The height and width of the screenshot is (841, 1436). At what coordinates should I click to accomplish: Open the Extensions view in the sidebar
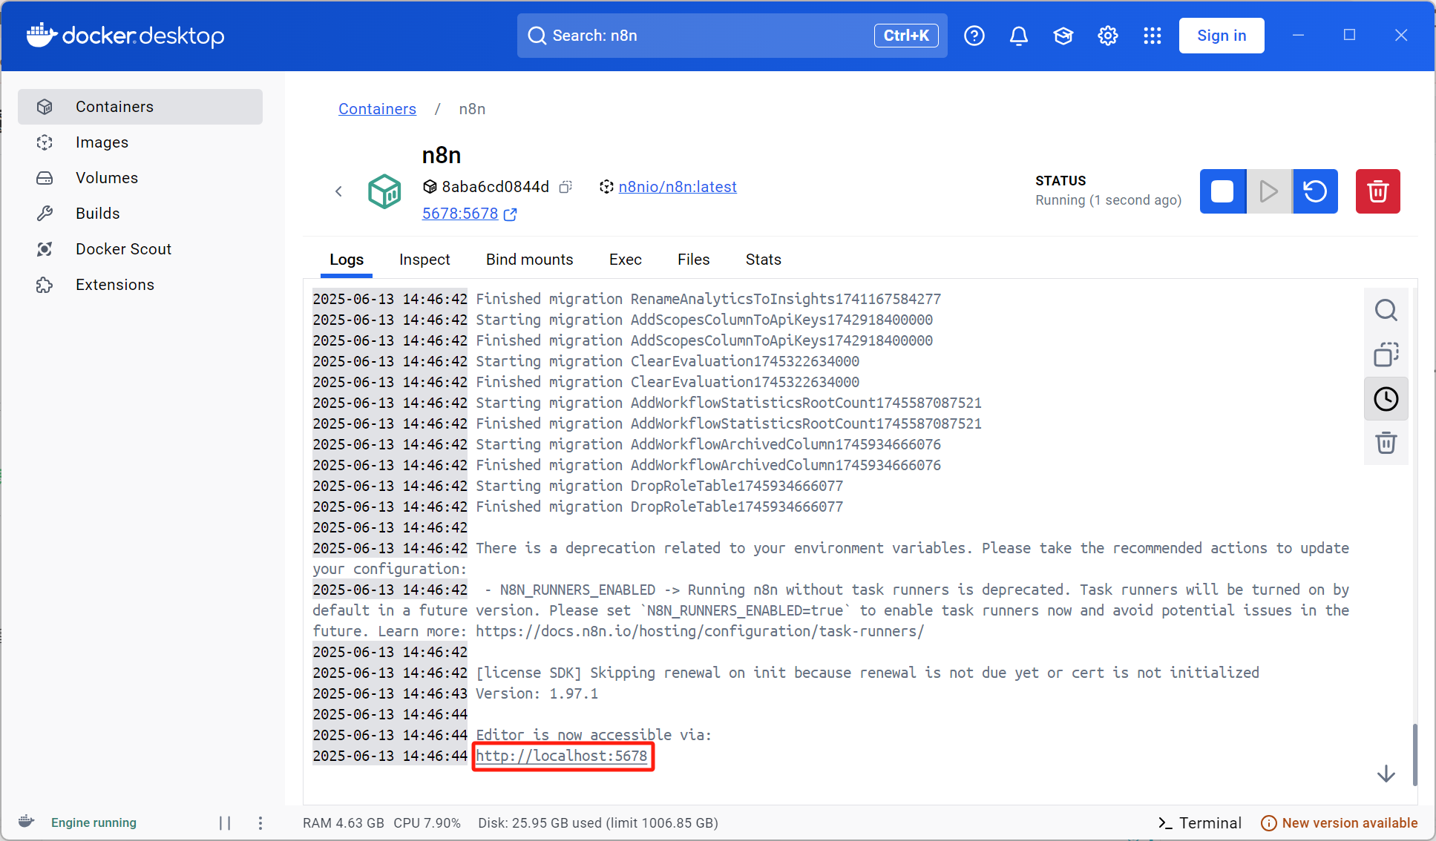[x=140, y=285]
